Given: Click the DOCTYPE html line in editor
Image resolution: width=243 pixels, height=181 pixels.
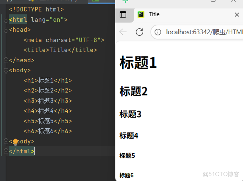Looking at the screenshot, I should [36, 9].
